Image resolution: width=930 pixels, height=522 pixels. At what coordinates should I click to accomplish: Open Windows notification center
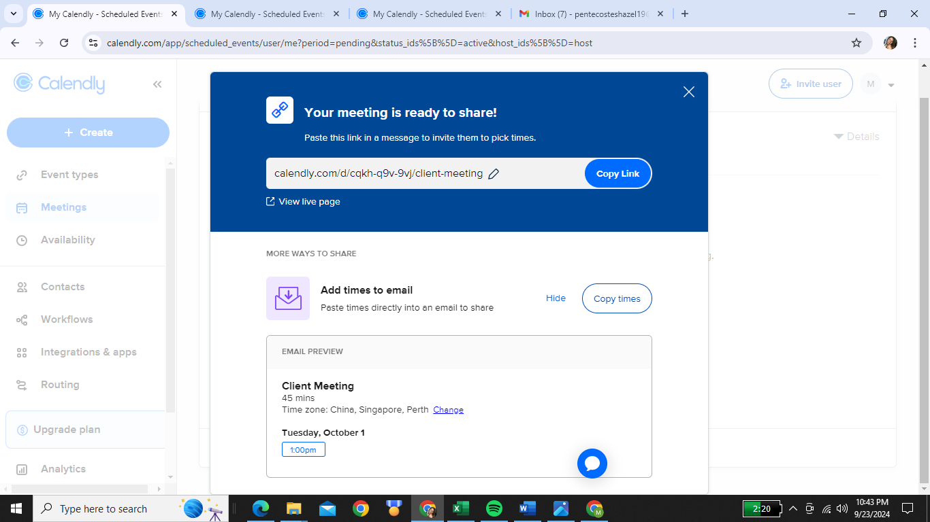coord(908,508)
